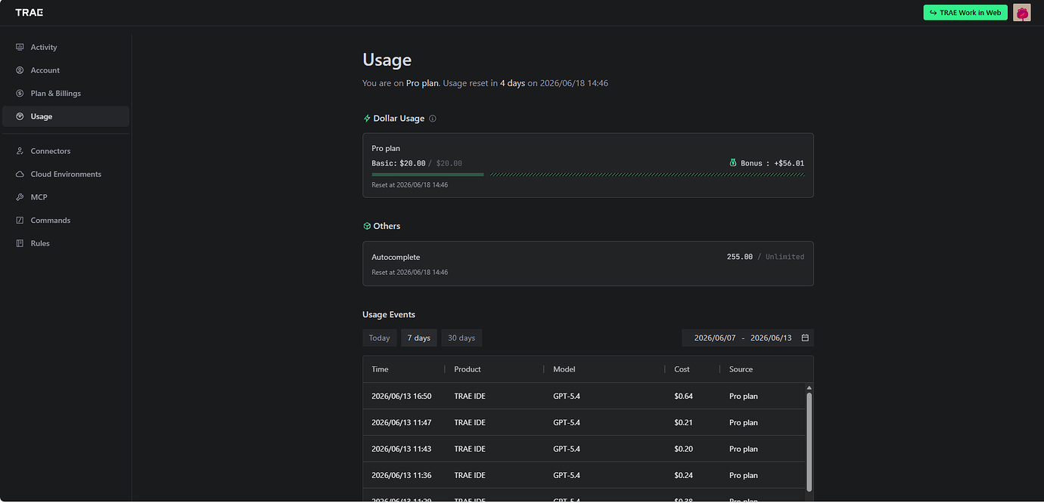Click the Autocomplete label under Others
The width and height of the screenshot is (1044, 503).
(x=396, y=258)
